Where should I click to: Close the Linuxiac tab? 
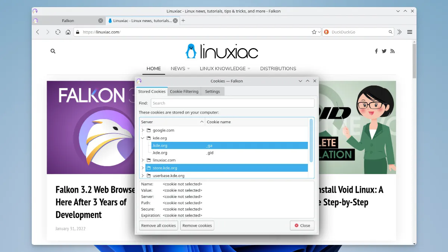pos(175,21)
